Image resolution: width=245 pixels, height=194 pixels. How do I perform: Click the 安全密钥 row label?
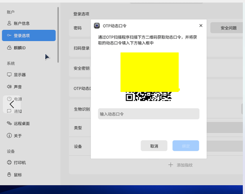81,68
